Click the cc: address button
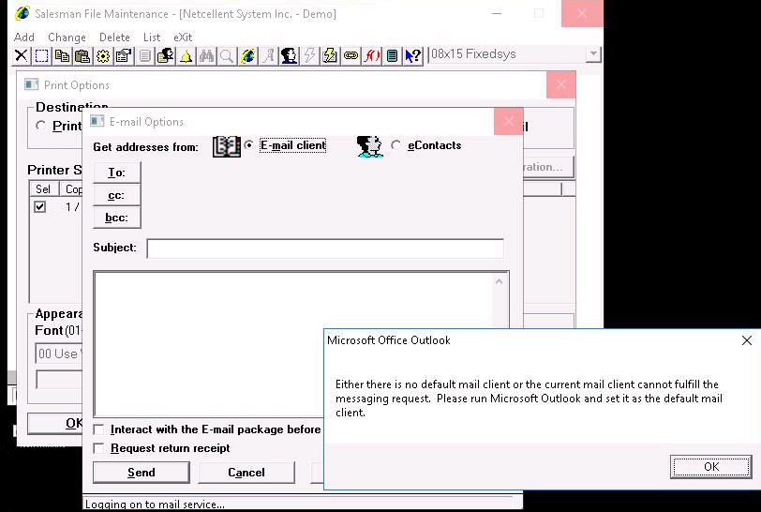The width and height of the screenshot is (761, 512). (116, 195)
